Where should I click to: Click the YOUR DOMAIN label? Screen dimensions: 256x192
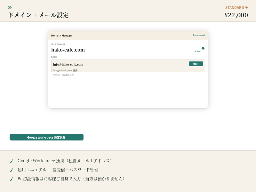pyautogui.click(x=58, y=44)
